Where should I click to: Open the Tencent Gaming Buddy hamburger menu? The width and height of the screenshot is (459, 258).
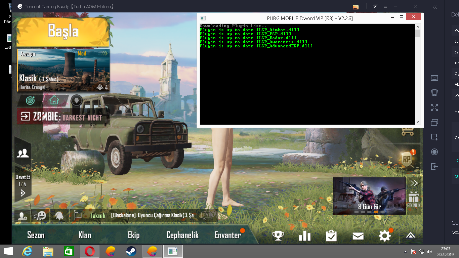[386, 7]
